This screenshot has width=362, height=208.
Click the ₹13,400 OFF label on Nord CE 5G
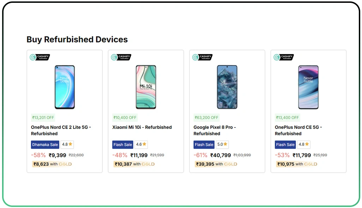287,118
